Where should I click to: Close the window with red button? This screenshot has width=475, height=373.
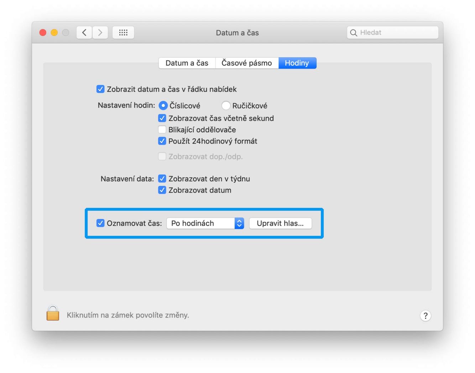pyautogui.click(x=43, y=33)
